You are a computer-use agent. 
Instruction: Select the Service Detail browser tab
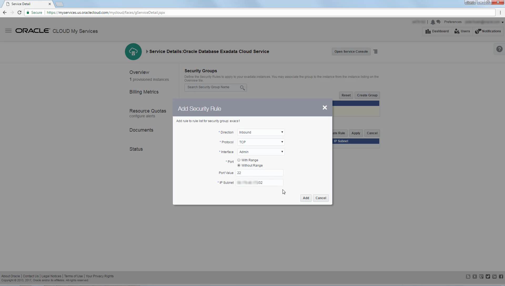pyautogui.click(x=28, y=4)
